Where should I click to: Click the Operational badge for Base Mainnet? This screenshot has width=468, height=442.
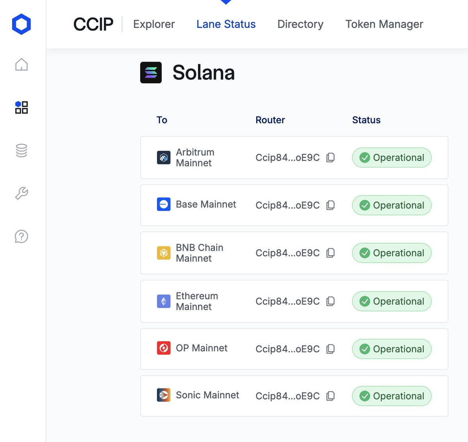pyautogui.click(x=391, y=205)
